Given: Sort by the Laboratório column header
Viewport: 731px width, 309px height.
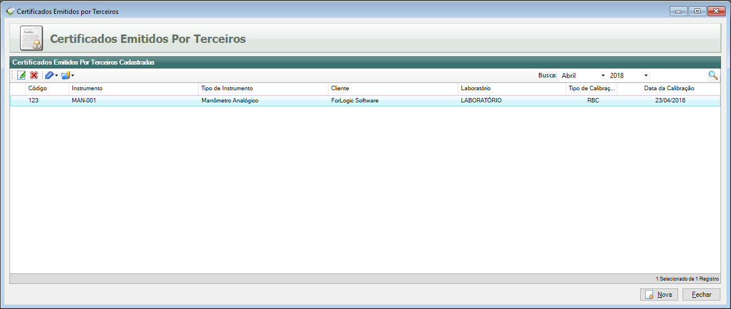Looking at the screenshot, I should 512,89.
